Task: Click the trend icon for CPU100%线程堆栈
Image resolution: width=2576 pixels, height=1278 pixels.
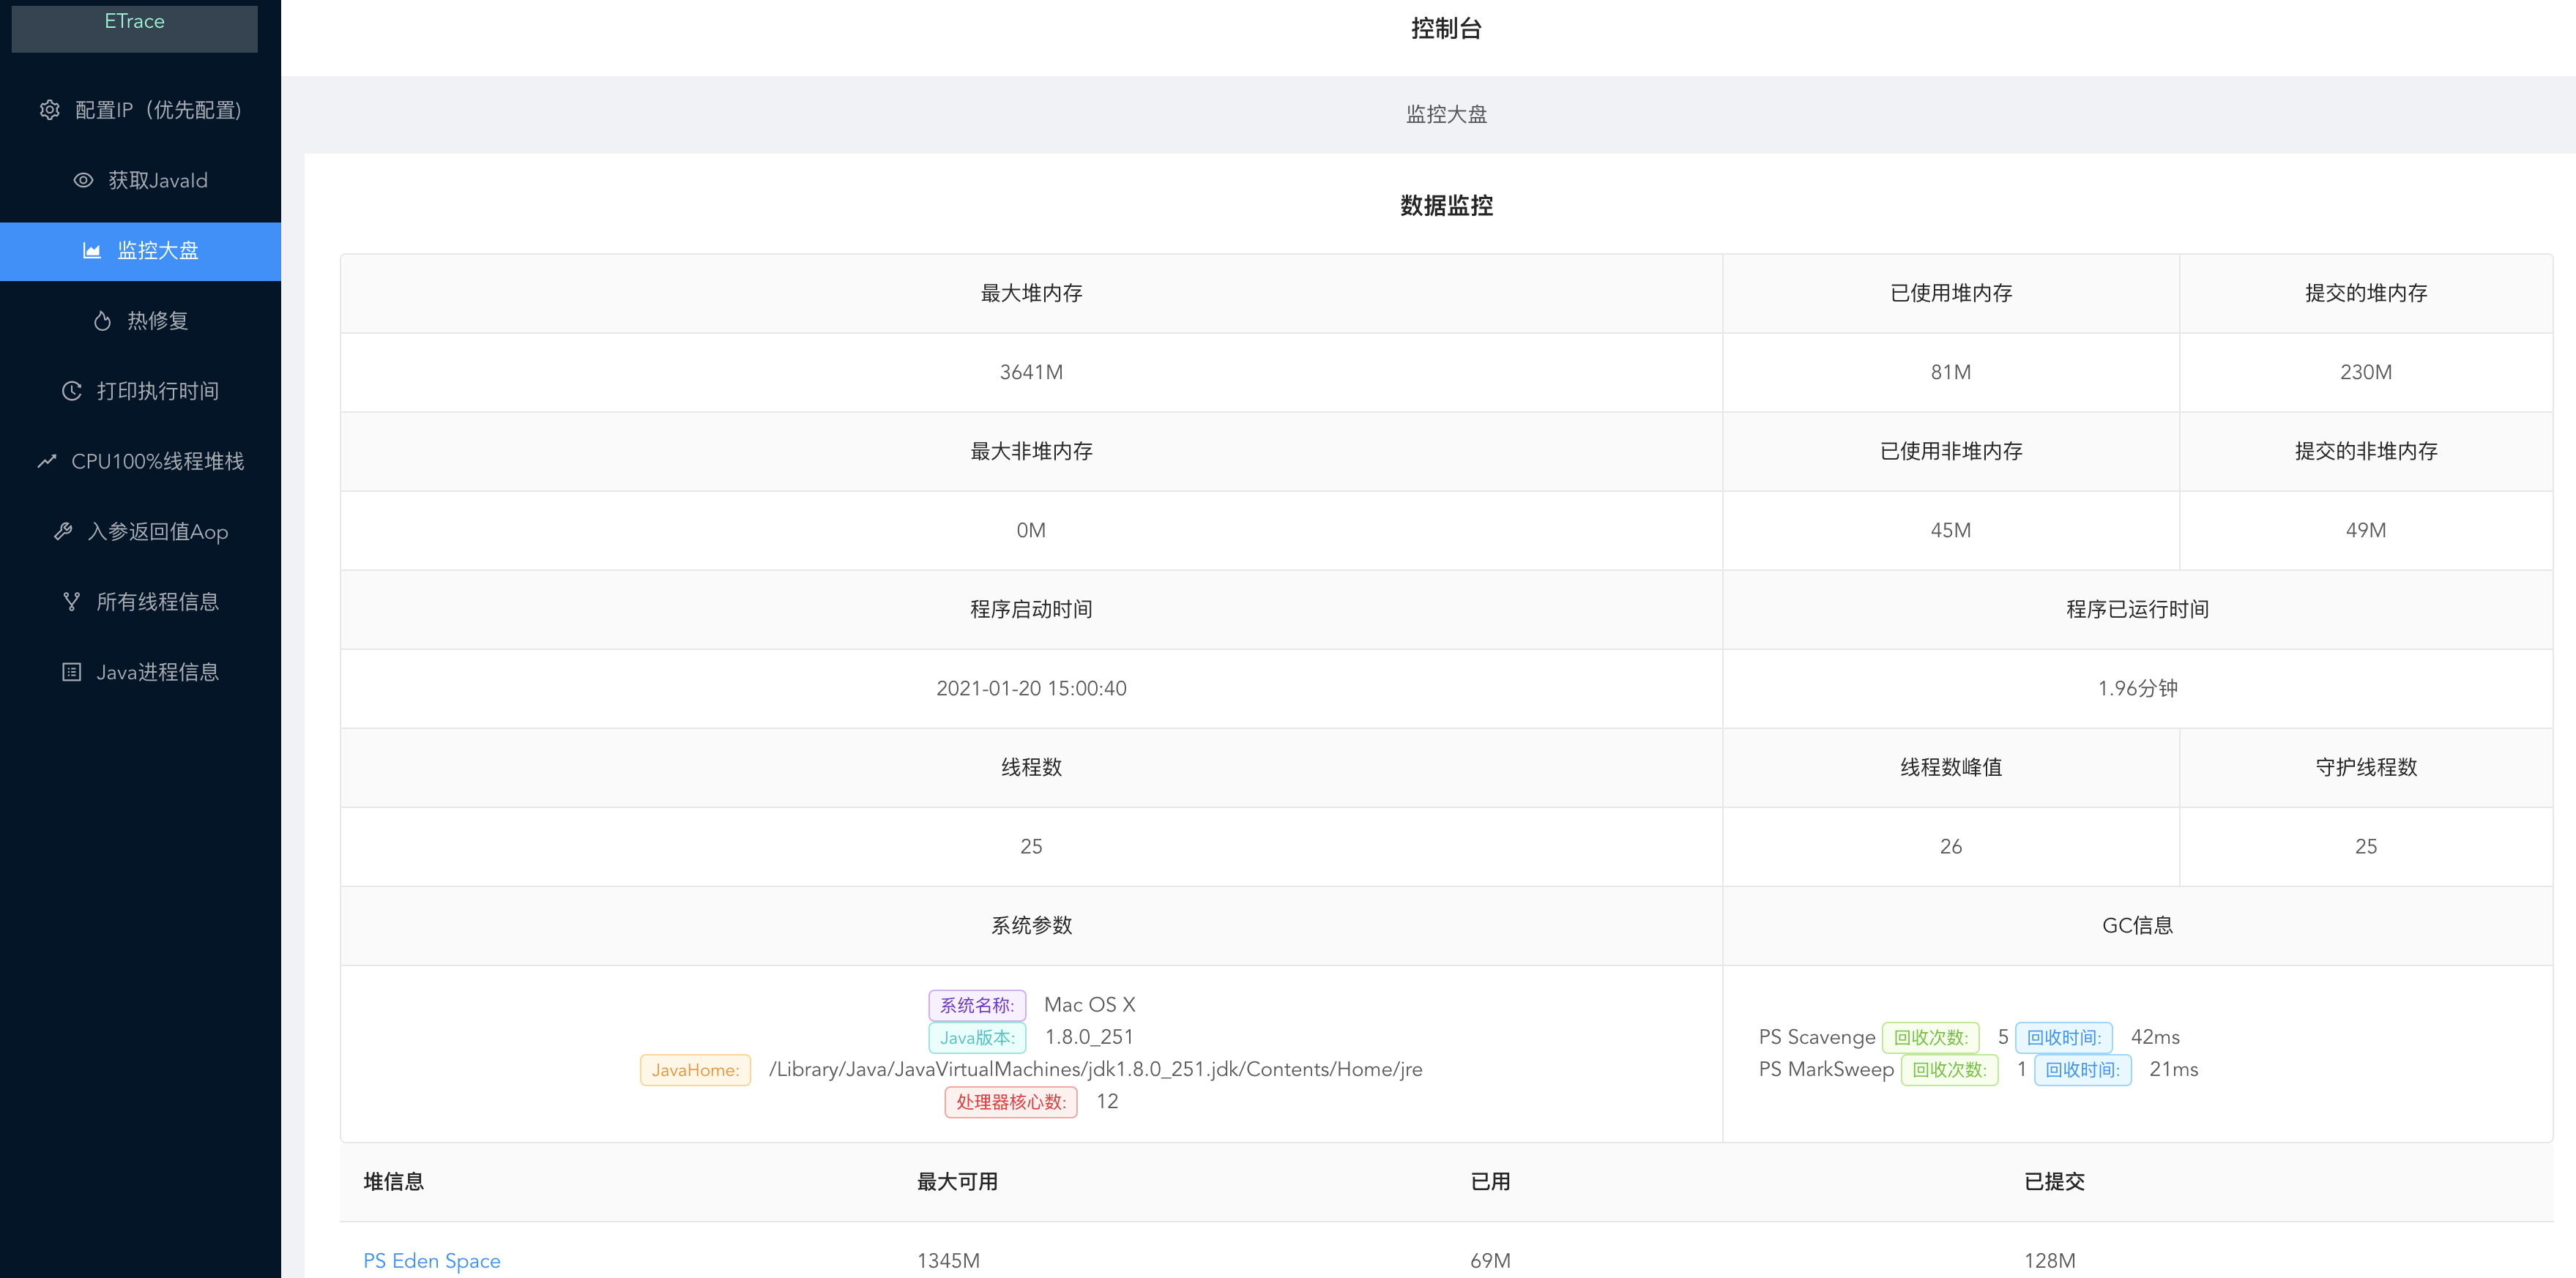Action: click(x=46, y=461)
